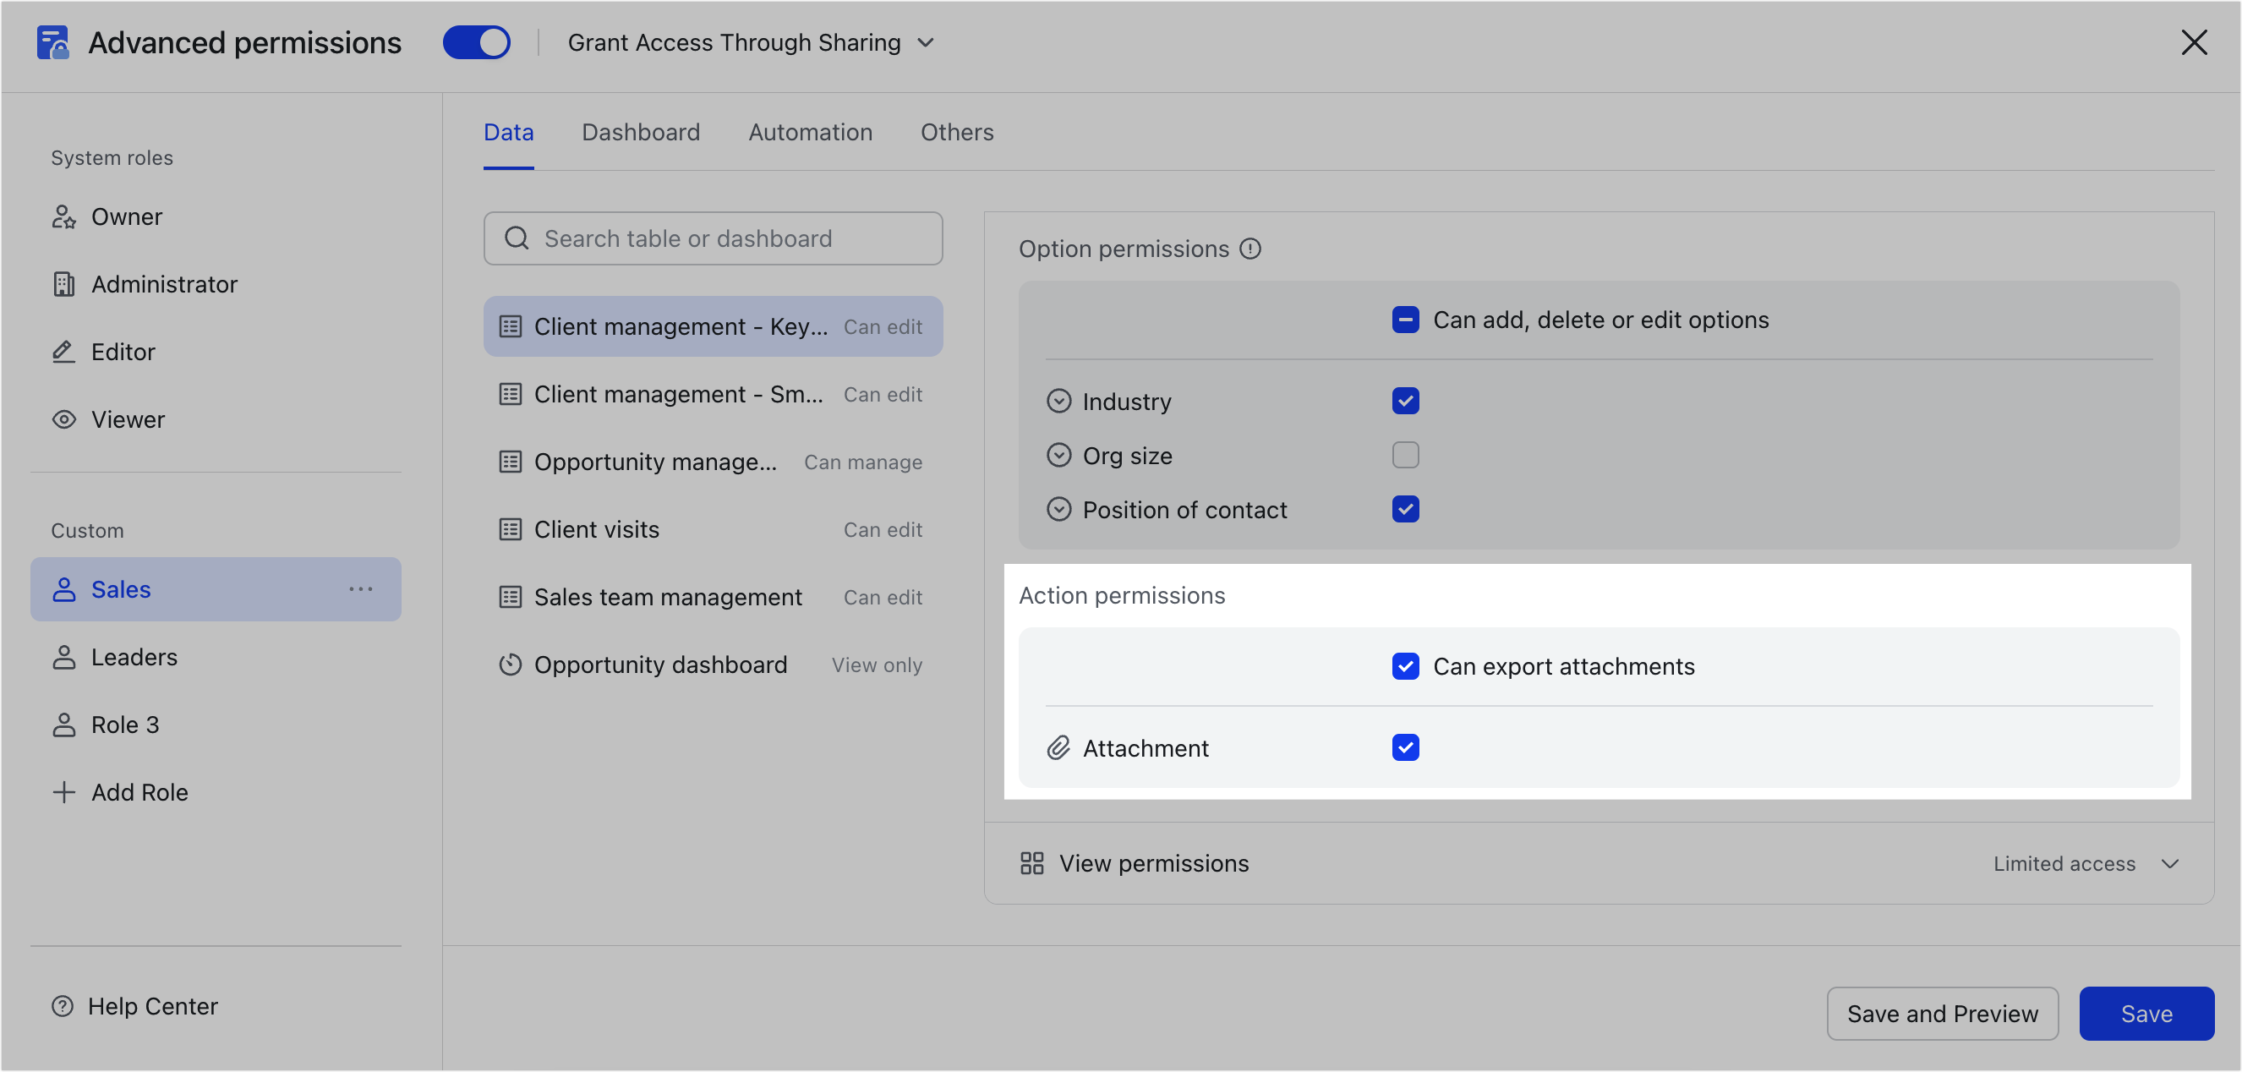Open the Sales role more options menu
Viewport: 2242px width, 1072px height.
tap(360, 590)
